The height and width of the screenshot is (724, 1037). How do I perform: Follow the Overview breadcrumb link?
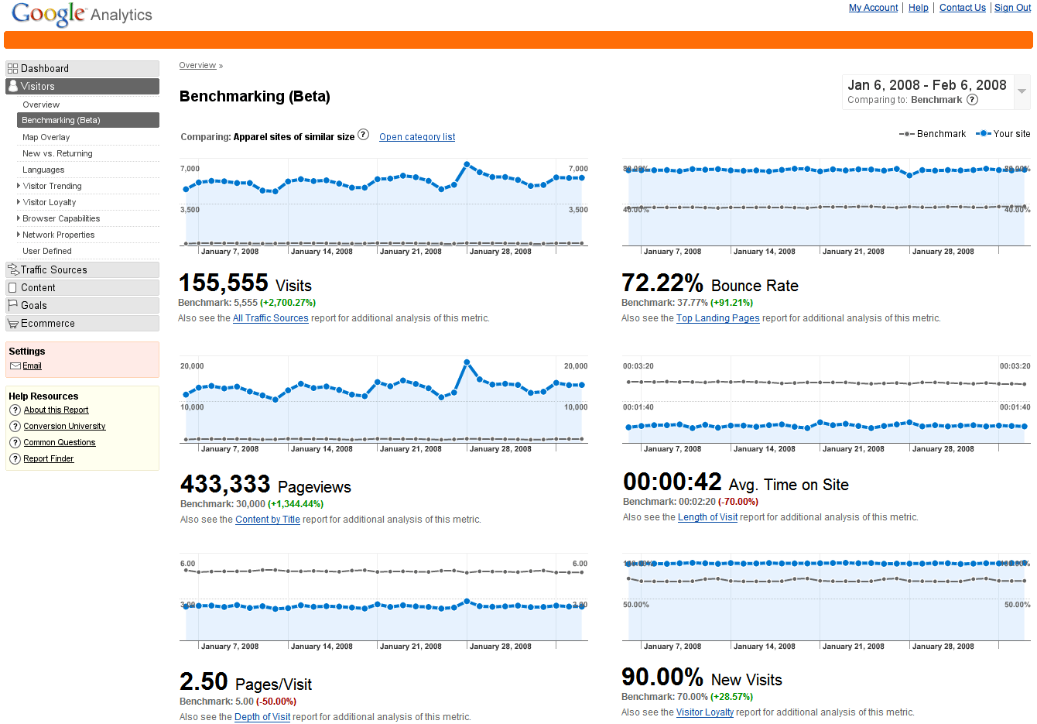[197, 66]
